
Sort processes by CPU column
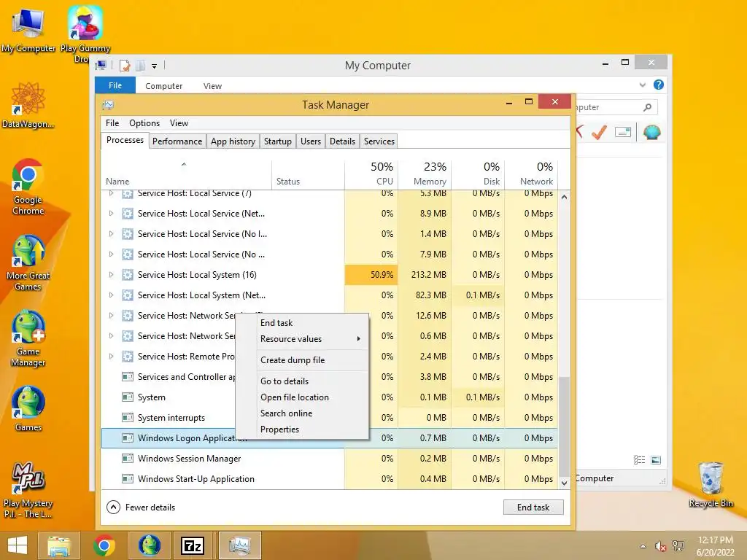[x=371, y=174]
